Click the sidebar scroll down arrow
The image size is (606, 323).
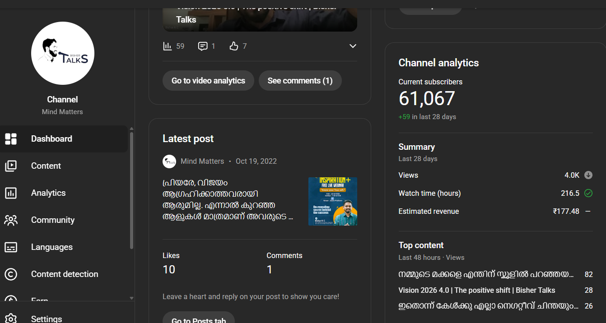coord(131,298)
